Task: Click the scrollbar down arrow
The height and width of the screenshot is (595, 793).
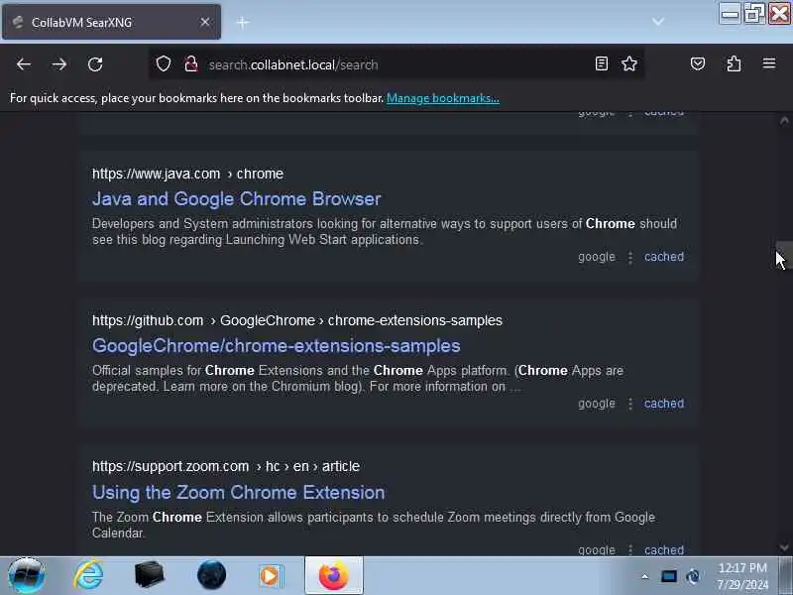Action: point(784,547)
